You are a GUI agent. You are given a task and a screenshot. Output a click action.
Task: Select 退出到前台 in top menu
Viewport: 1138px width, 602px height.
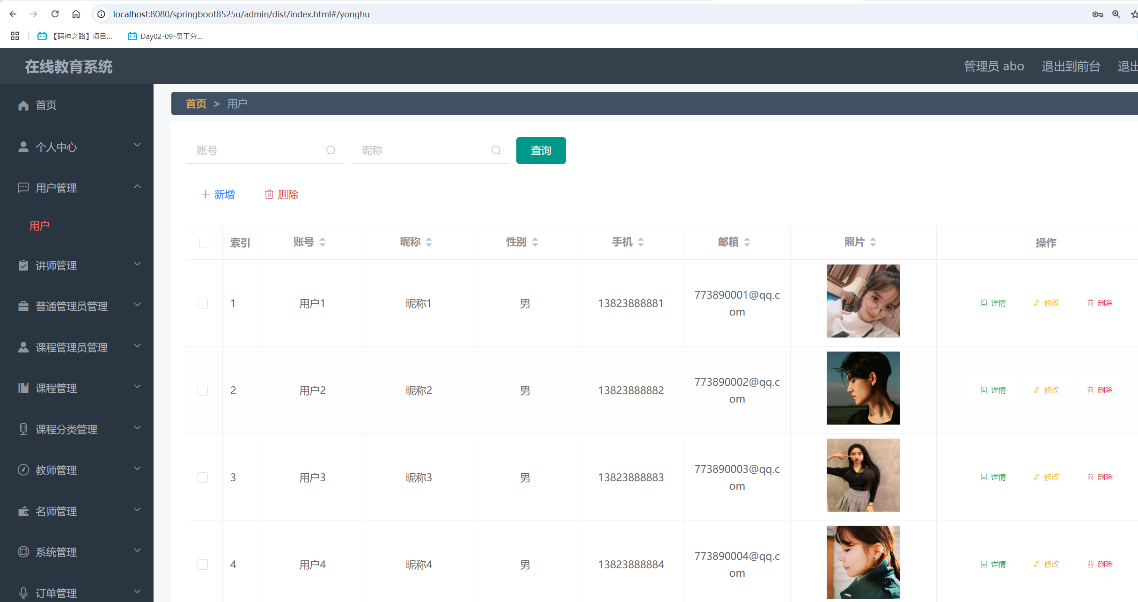pos(1071,66)
